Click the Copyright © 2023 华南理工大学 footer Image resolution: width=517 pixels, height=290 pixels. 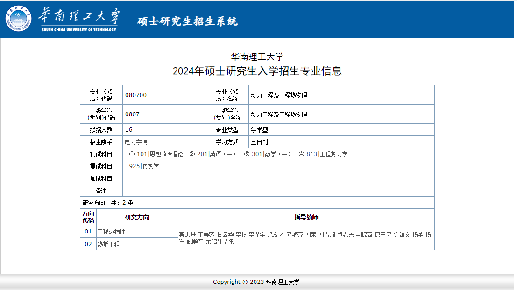coord(256,282)
